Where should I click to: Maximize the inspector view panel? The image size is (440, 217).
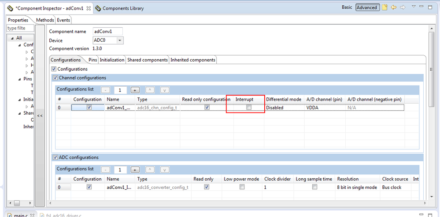point(430,7)
